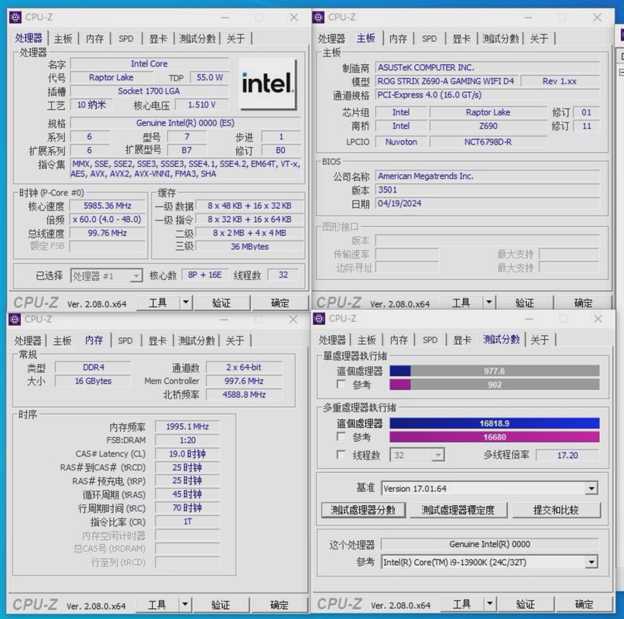Click 验证 button in motherboard window
Image resolution: width=624 pixels, height=619 pixels.
pyautogui.click(x=524, y=303)
